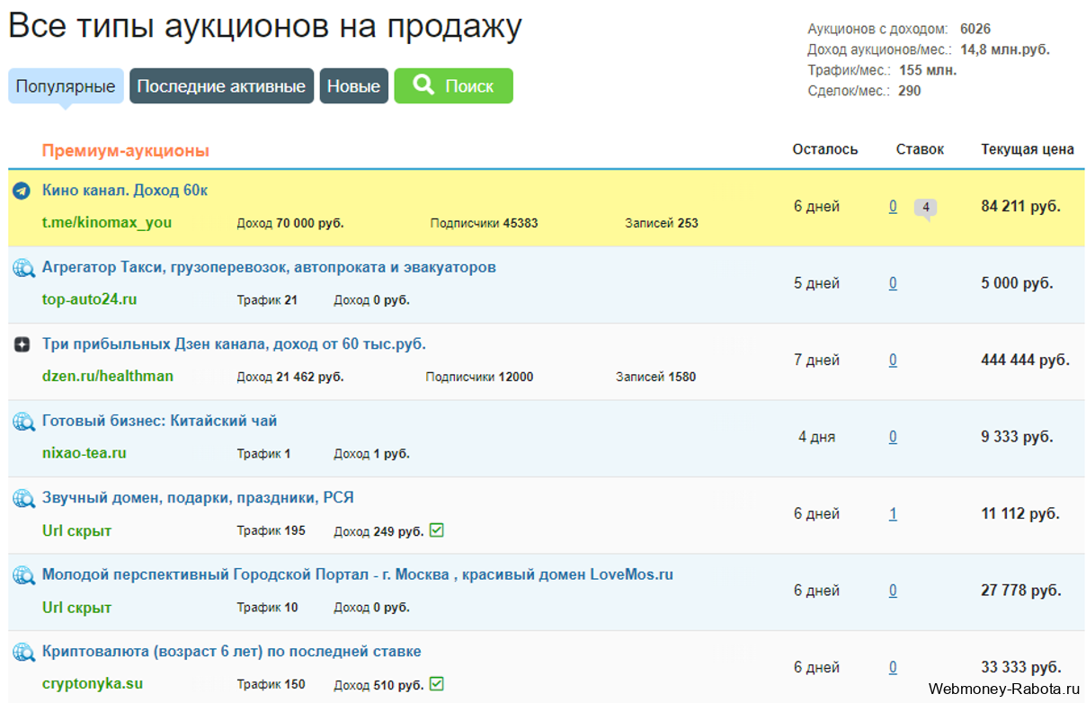Open Три прибыльных Дзен канала auction
1086x703 pixels.
(234, 344)
